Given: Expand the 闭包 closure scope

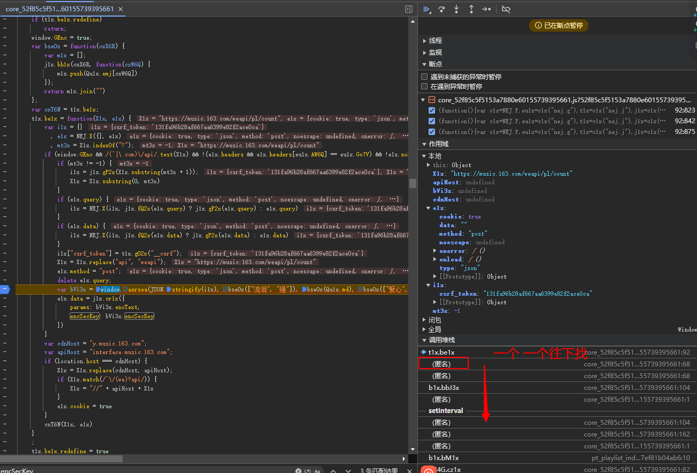Looking at the screenshot, I should (434, 320).
